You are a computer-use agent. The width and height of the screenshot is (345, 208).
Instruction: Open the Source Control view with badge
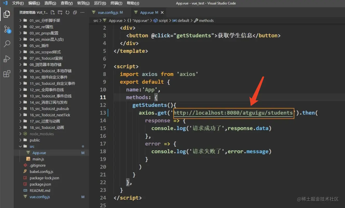7,29
